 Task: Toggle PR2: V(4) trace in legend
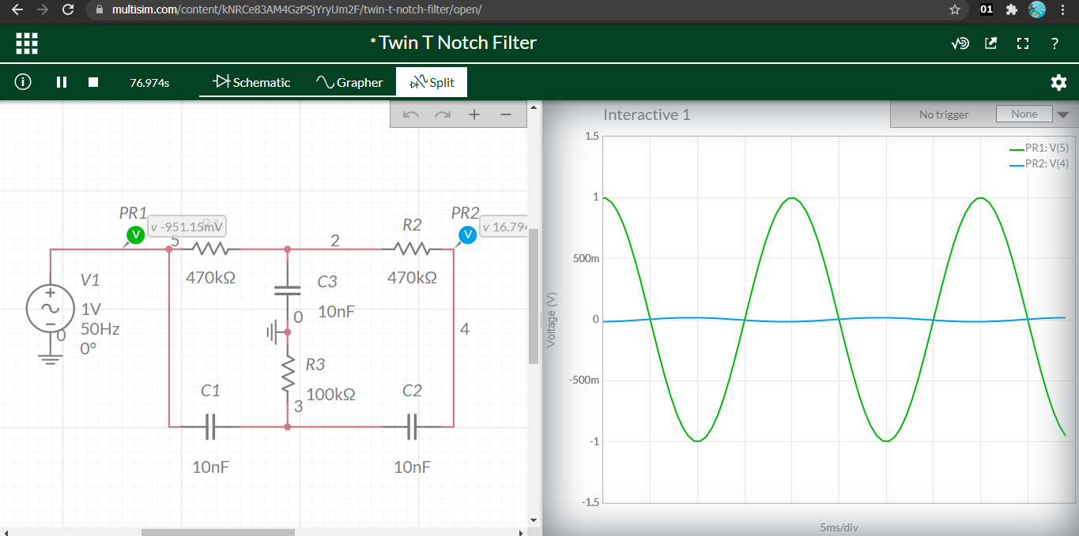click(x=1039, y=164)
